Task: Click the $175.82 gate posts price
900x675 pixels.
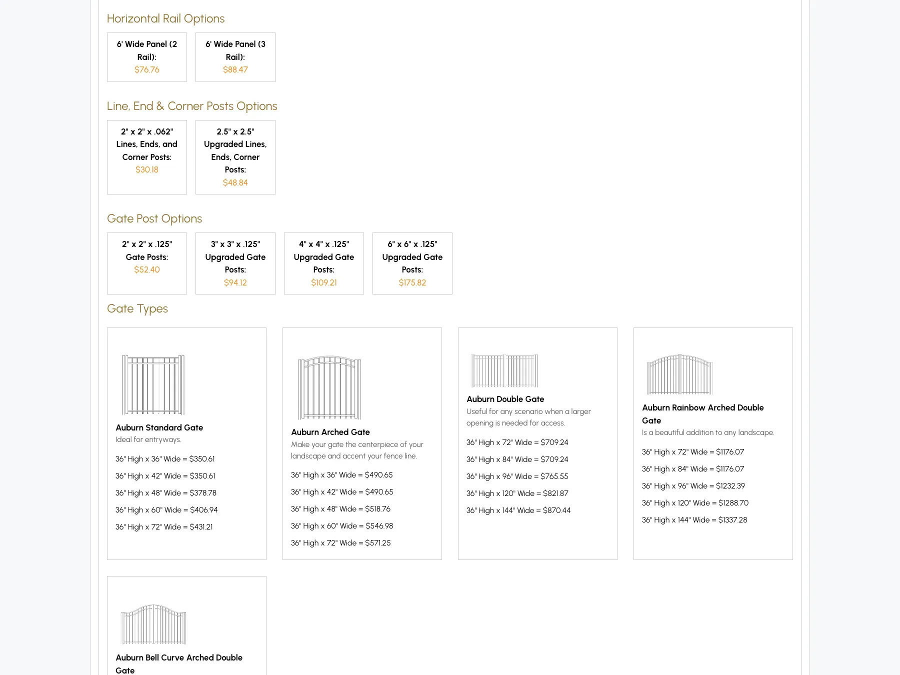Action: [412, 282]
